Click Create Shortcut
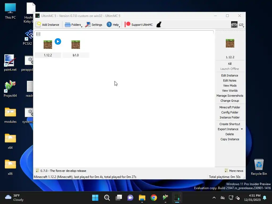The image size is (272, 204). click(x=230, y=124)
